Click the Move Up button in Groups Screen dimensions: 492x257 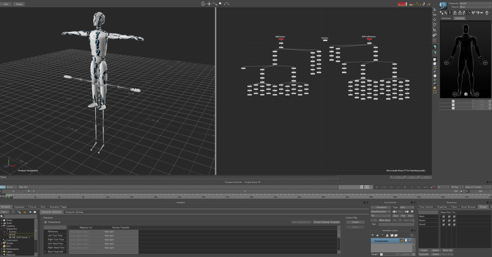447,250
